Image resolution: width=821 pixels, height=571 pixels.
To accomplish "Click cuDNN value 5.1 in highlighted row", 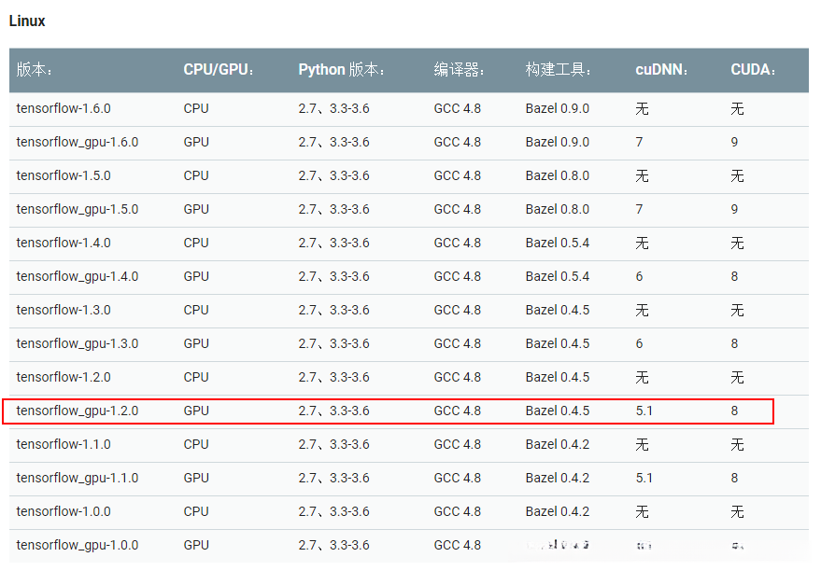I will tap(644, 411).
